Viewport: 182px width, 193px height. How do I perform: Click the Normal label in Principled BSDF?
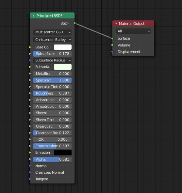coord(41,166)
